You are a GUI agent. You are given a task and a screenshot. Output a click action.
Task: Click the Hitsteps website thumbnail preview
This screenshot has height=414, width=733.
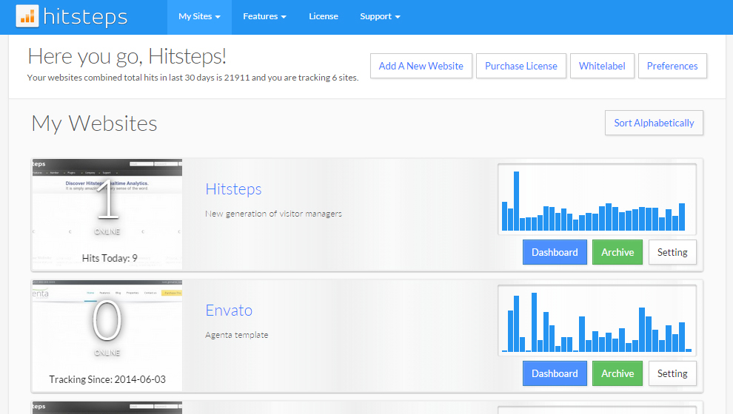click(x=107, y=214)
